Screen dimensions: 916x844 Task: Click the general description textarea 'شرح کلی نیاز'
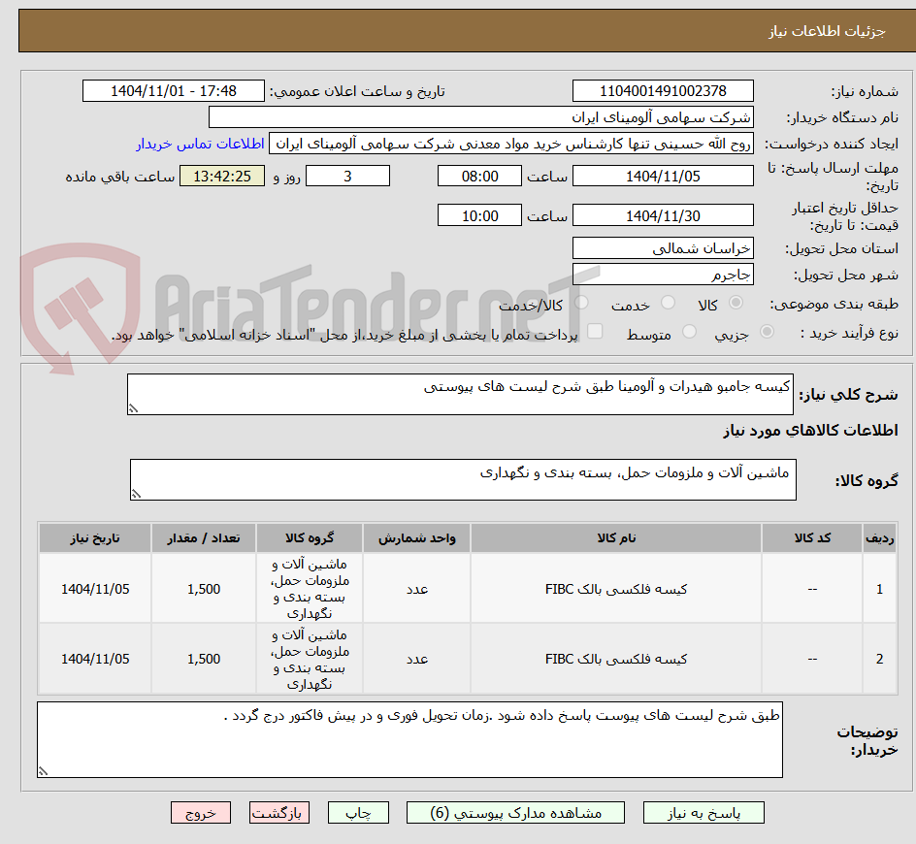460,394
